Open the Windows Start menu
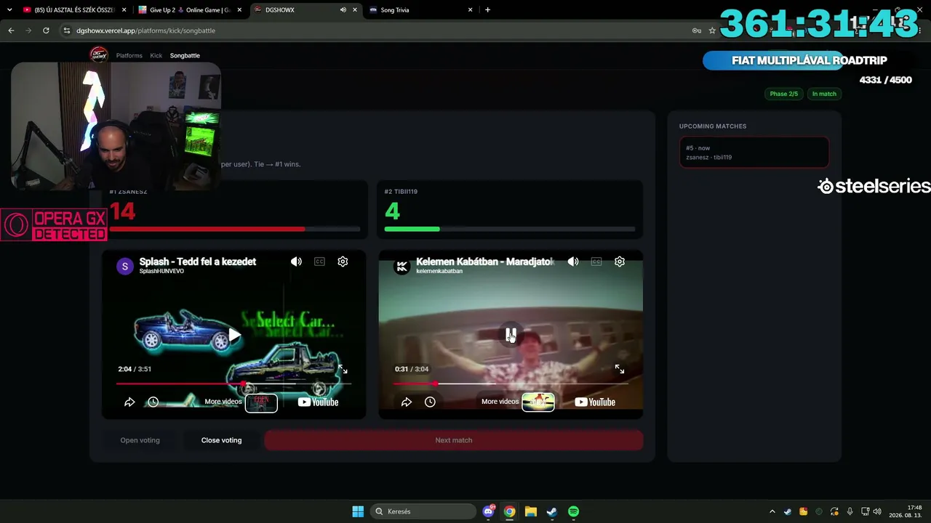931x523 pixels. [358, 511]
